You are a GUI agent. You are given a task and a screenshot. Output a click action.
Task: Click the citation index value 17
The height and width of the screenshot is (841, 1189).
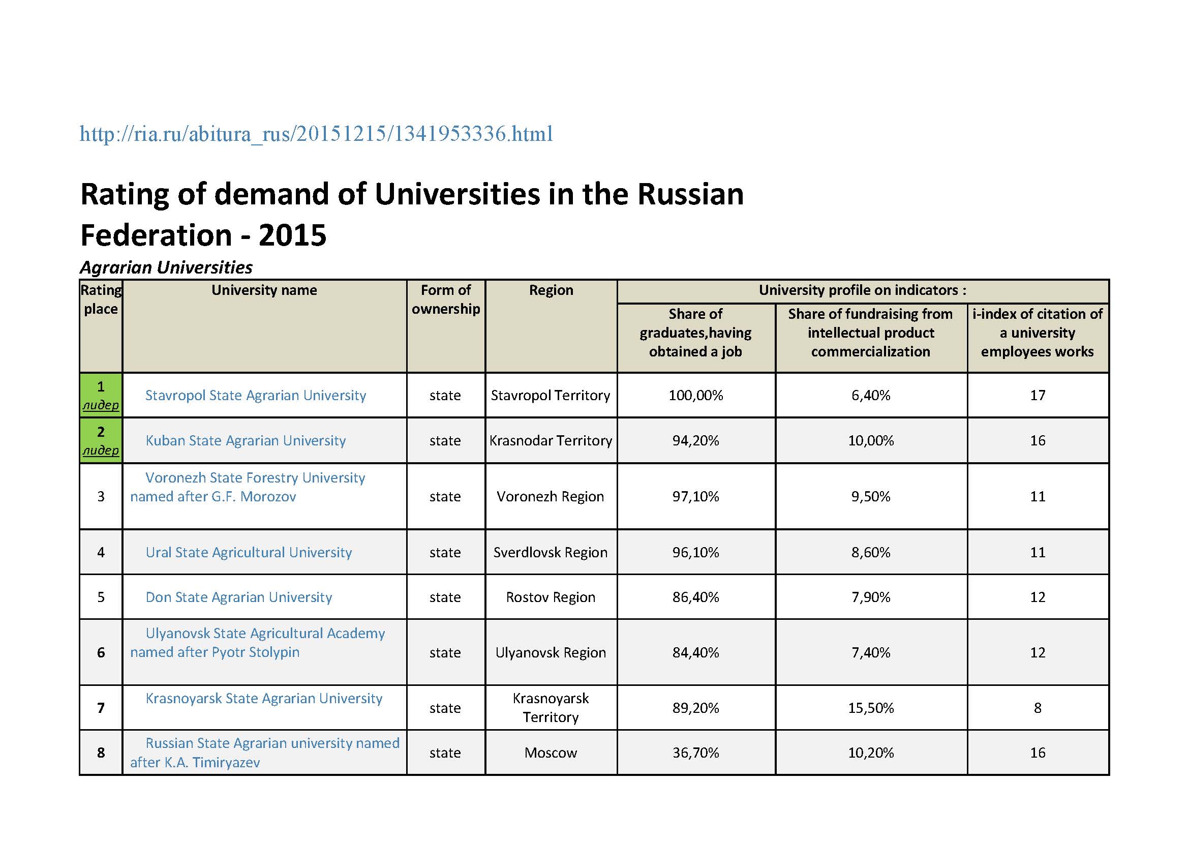[x=1038, y=395]
